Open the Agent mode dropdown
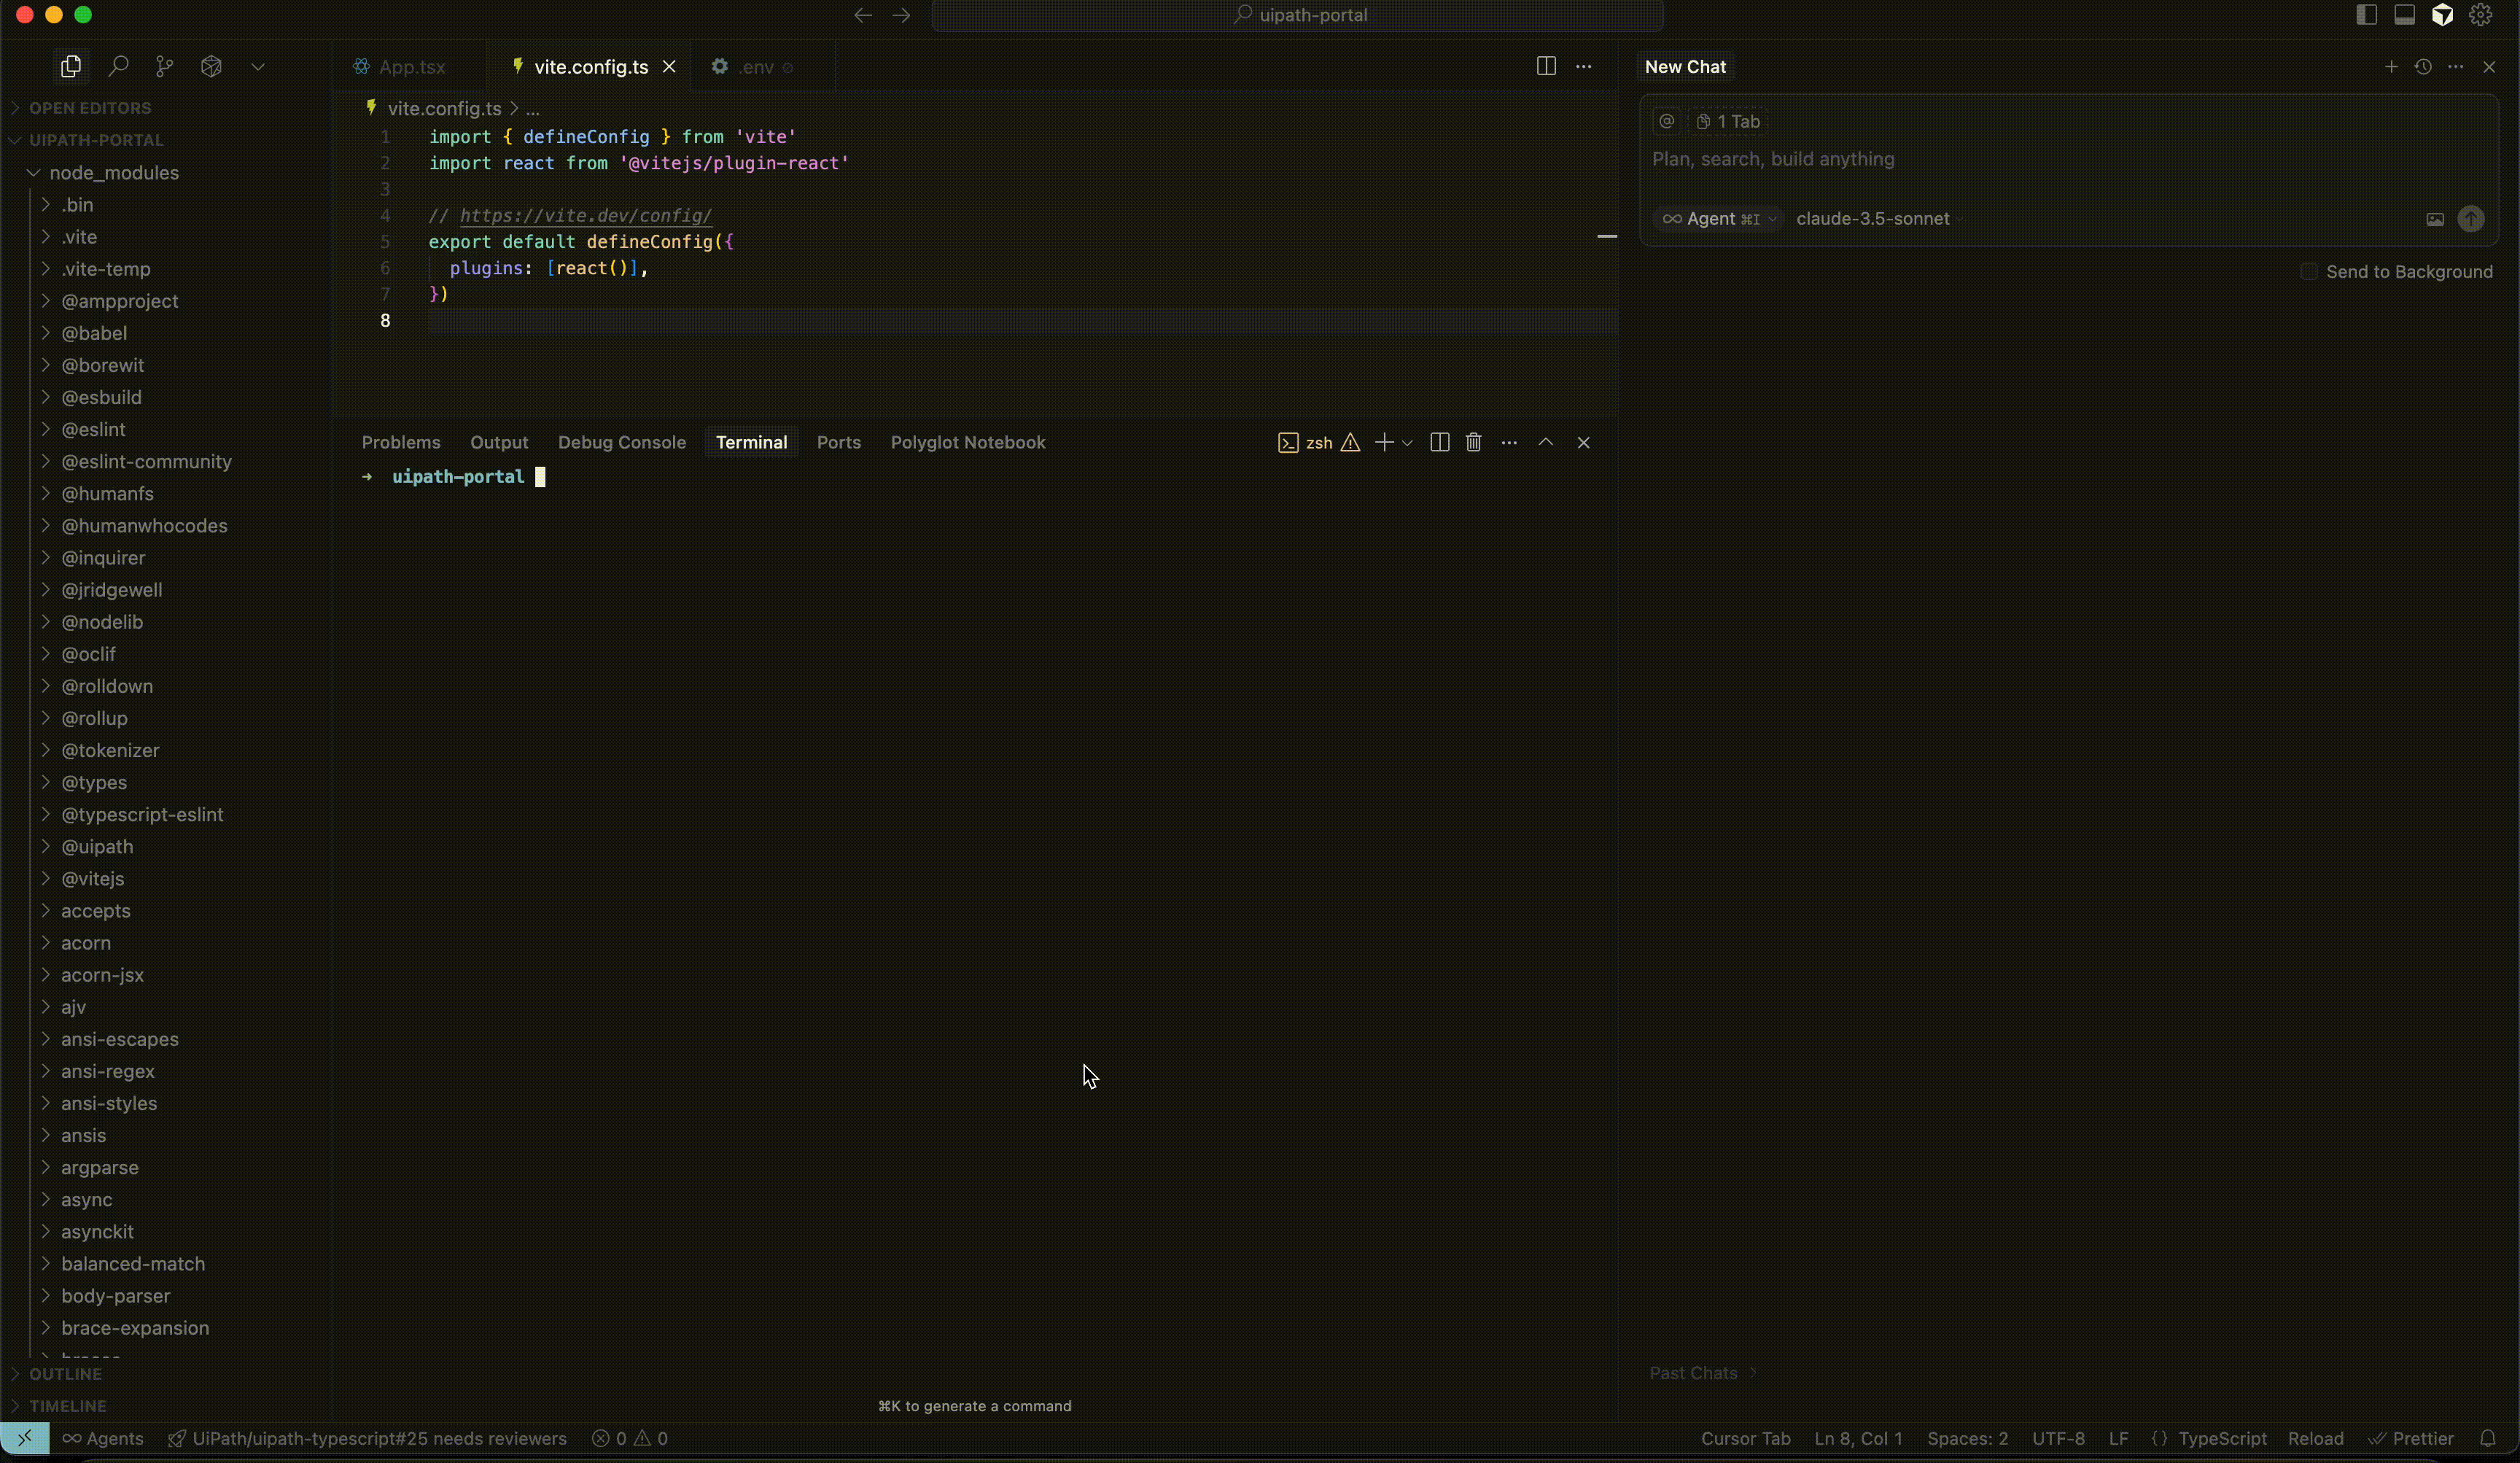 click(x=1717, y=219)
